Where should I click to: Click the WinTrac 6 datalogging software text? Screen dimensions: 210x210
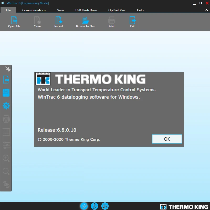[x=89, y=97]
